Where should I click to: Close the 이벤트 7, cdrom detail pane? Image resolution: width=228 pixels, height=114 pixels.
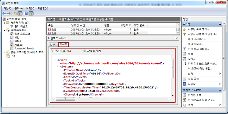click(x=176, y=38)
